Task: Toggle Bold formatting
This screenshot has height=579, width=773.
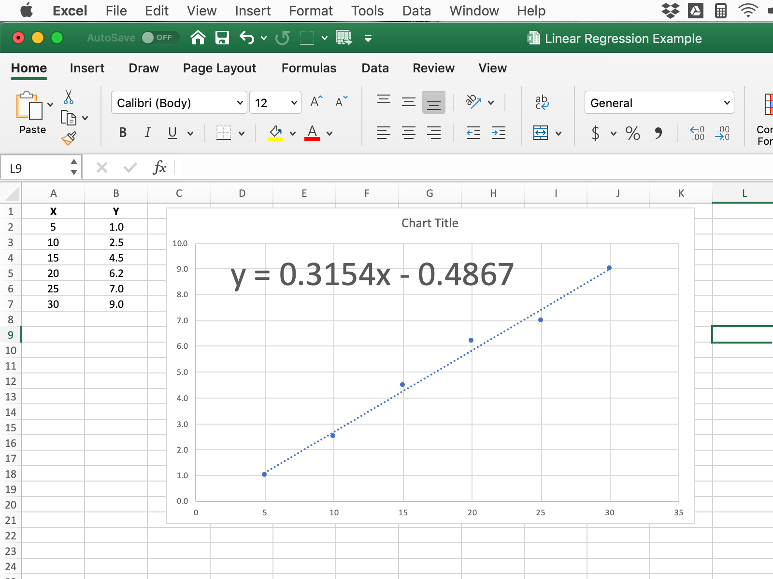Action: pos(123,133)
